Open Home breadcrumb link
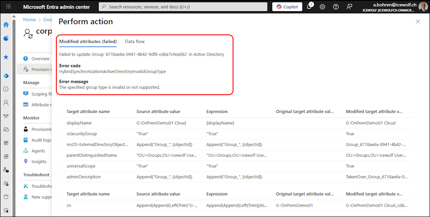The image size is (430, 217). pyautogui.click(x=29, y=20)
